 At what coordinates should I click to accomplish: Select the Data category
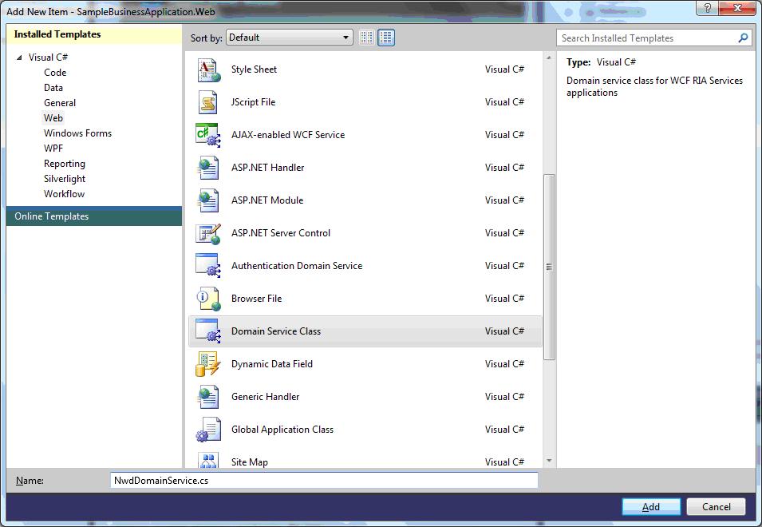53,88
